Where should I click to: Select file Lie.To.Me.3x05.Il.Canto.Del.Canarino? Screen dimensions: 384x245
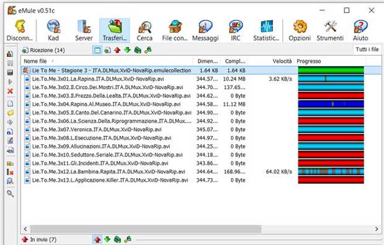click(201, 113)
